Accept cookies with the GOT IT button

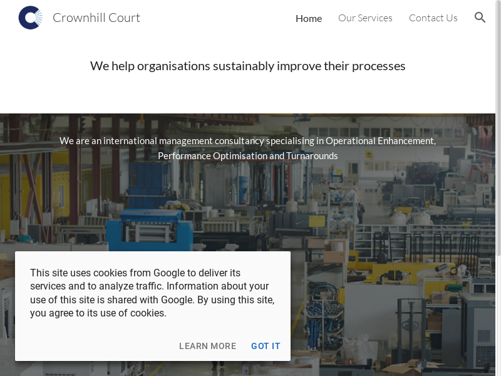point(266,346)
